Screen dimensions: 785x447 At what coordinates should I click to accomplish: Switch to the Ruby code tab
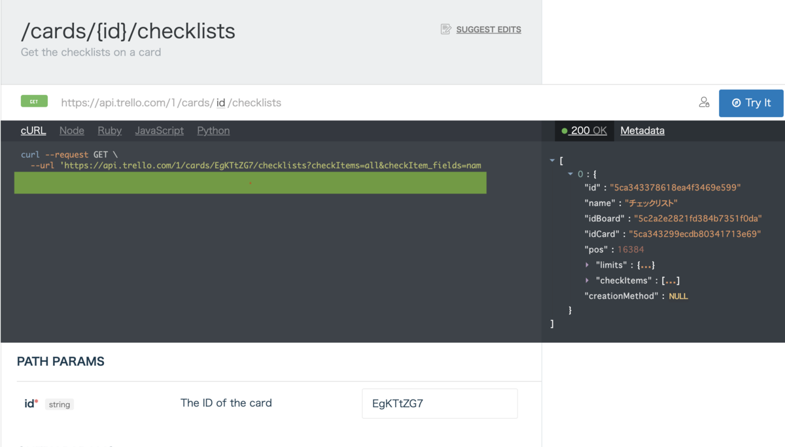click(110, 131)
